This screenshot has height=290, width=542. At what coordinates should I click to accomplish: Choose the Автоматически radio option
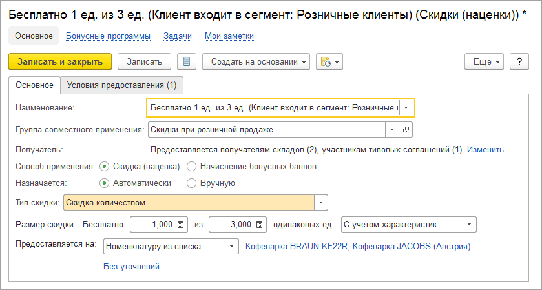point(105,183)
